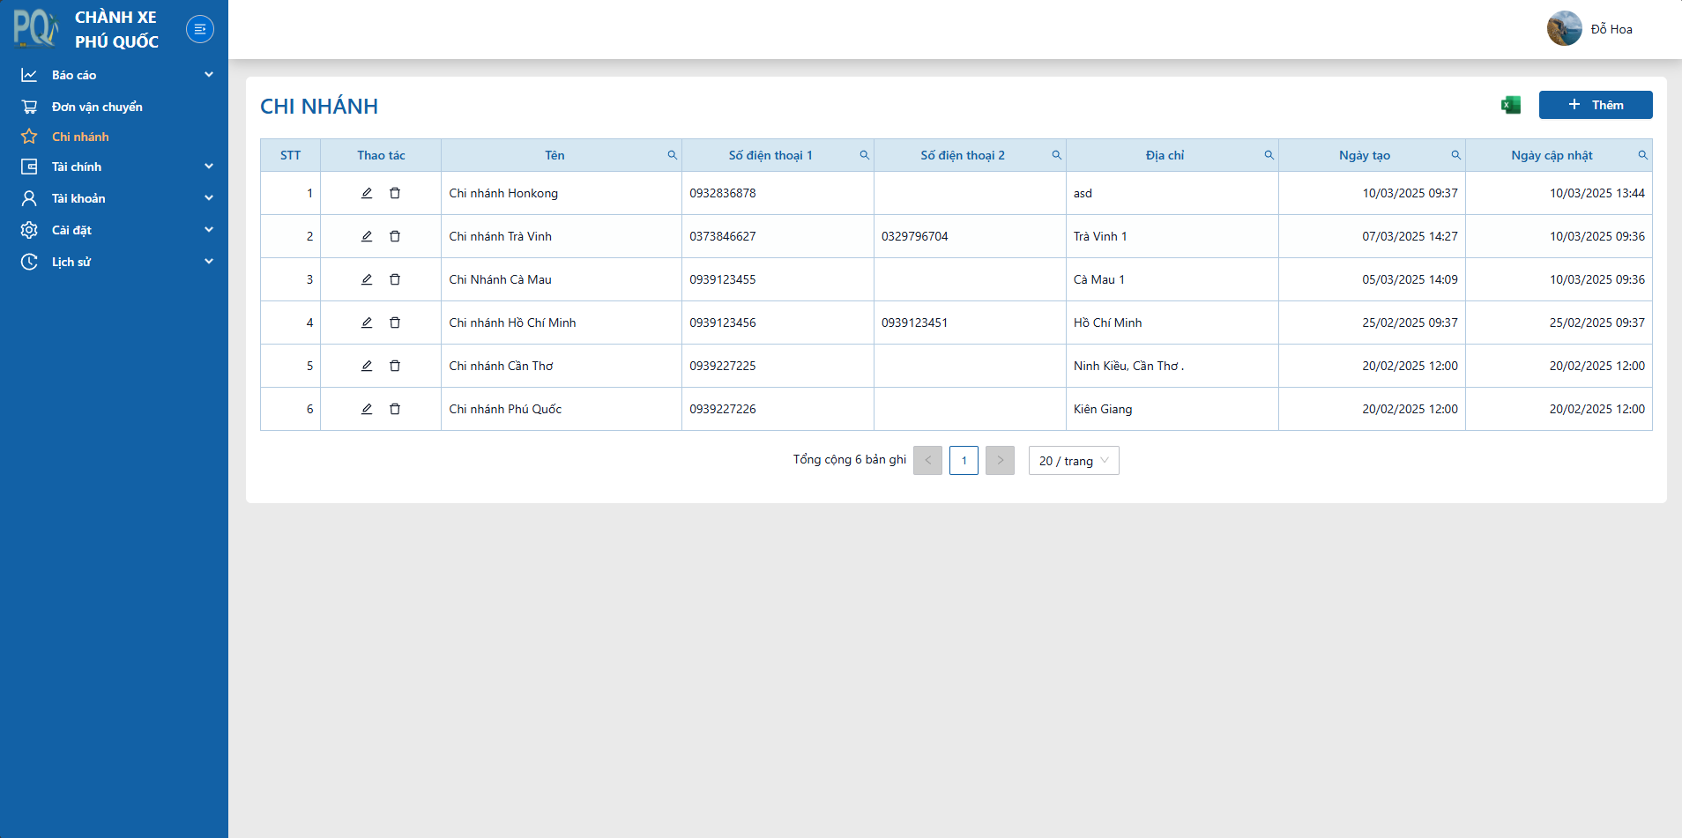
Task: Edit Chi nhánh Hồ Chí Minh row
Action: click(367, 323)
